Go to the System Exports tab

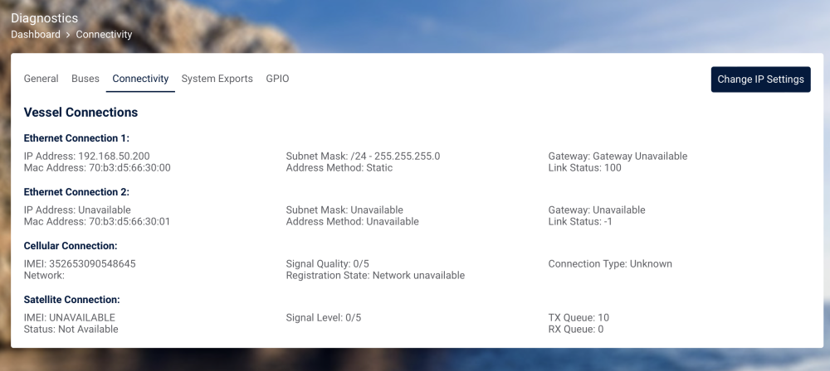[217, 79]
